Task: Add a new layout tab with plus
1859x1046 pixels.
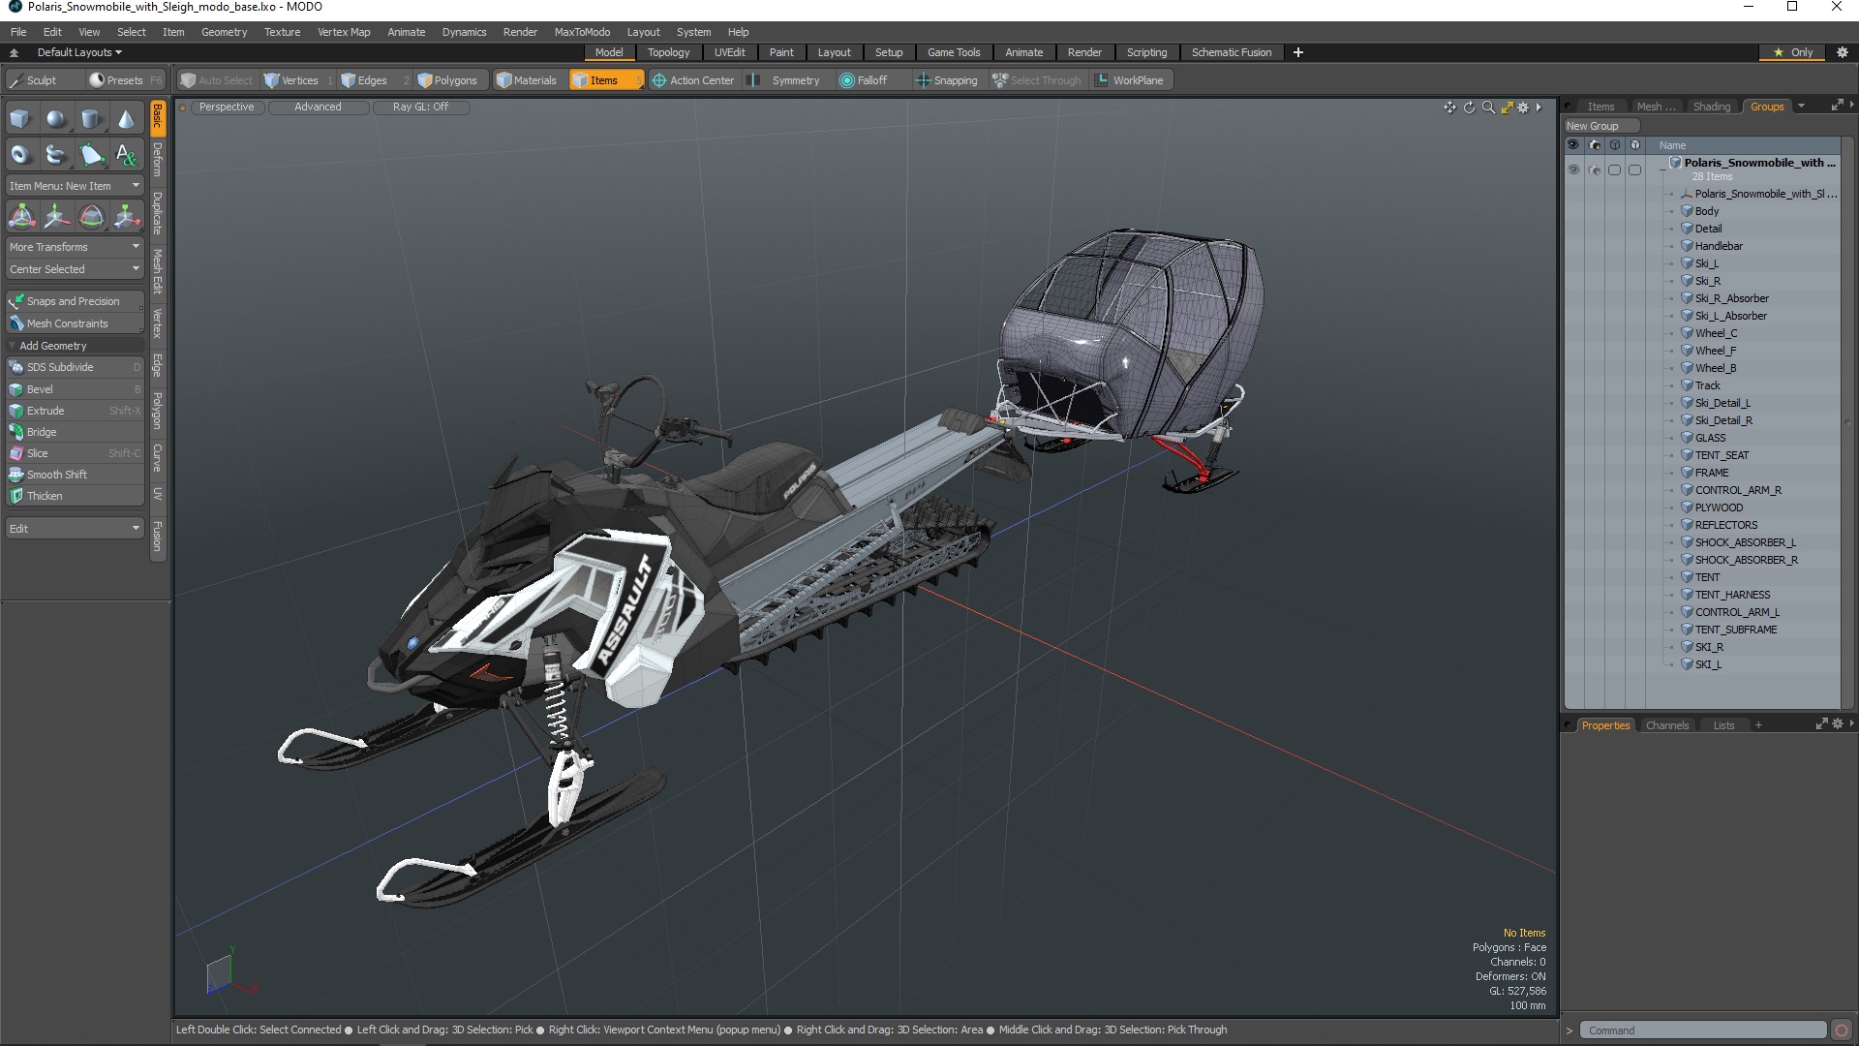Action: [1298, 52]
